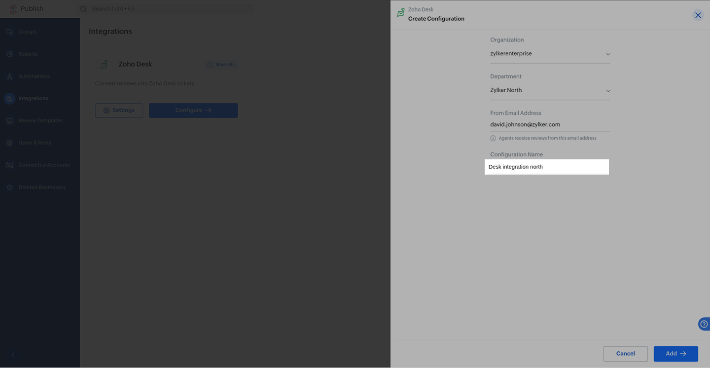The height and width of the screenshot is (369, 710).
Task: Click the Deleted Businesses sidebar icon
Action: [9, 187]
